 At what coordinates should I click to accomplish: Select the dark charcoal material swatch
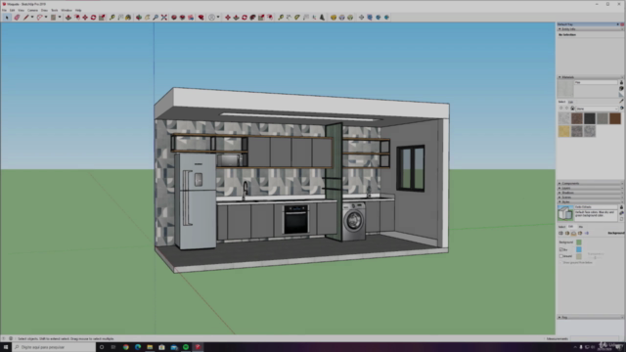pos(590,118)
